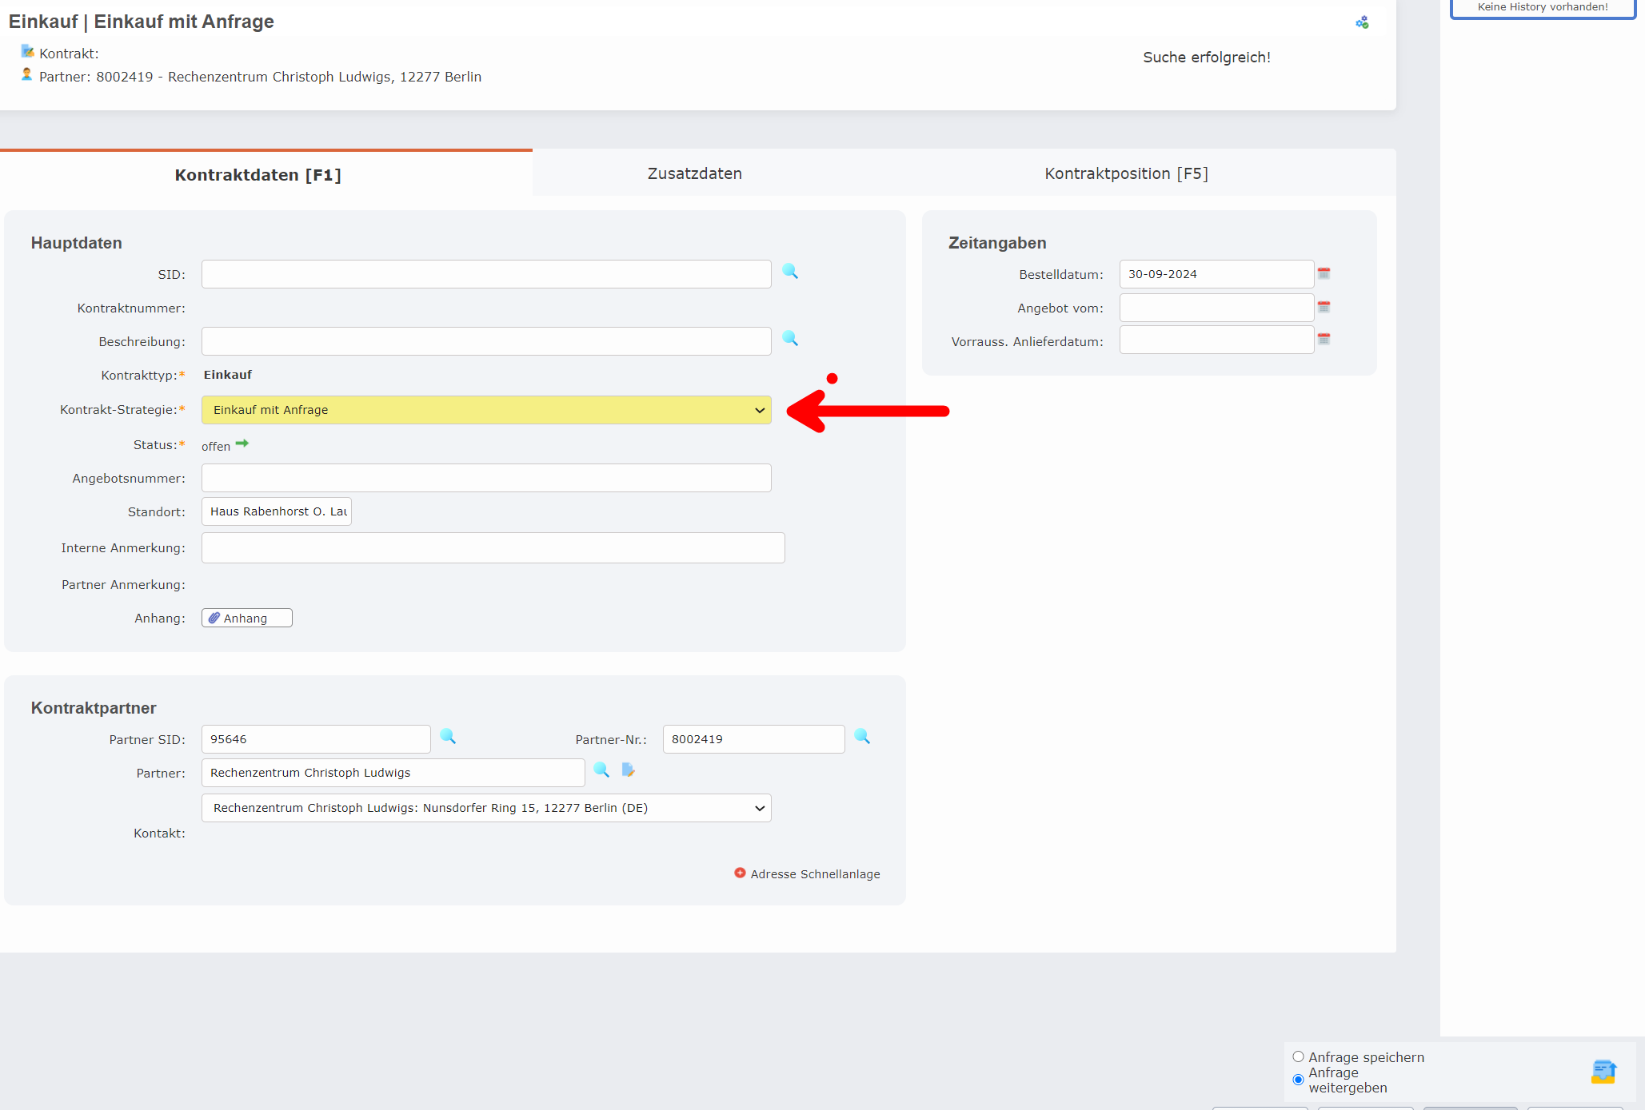This screenshot has width=1645, height=1110.
Task: Open the Angebot vom calendar picker
Action: [x=1324, y=307]
